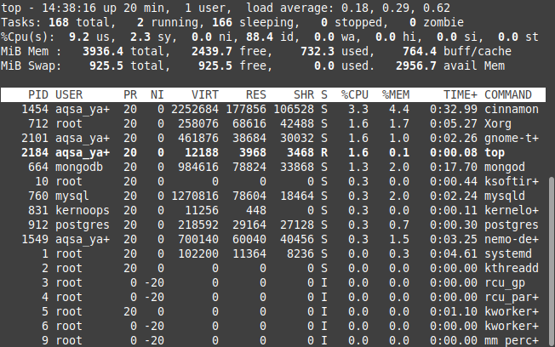
Task: Click PID 712 in the process list
Action: click(x=38, y=124)
